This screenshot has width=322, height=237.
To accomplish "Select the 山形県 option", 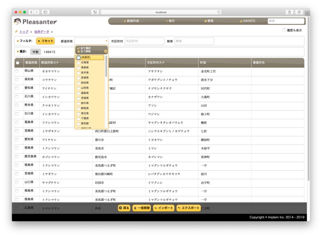I will pyautogui.click(x=78, y=88).
